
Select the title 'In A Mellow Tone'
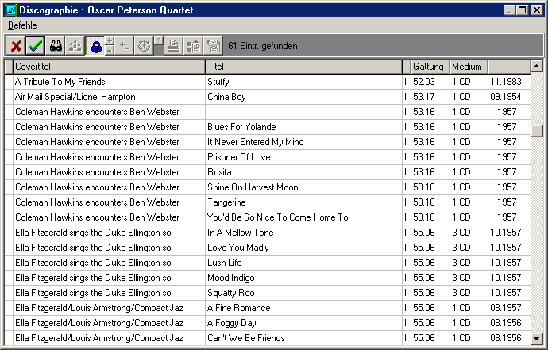(240, 233)
